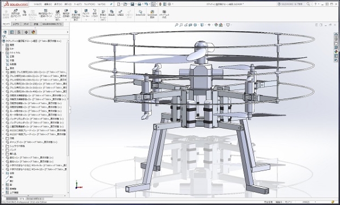Image resolution: width=340 pixels, height=205 pixels.
Task: Click the Print icon in the top toolbar
Action: [x=139, y=4]
